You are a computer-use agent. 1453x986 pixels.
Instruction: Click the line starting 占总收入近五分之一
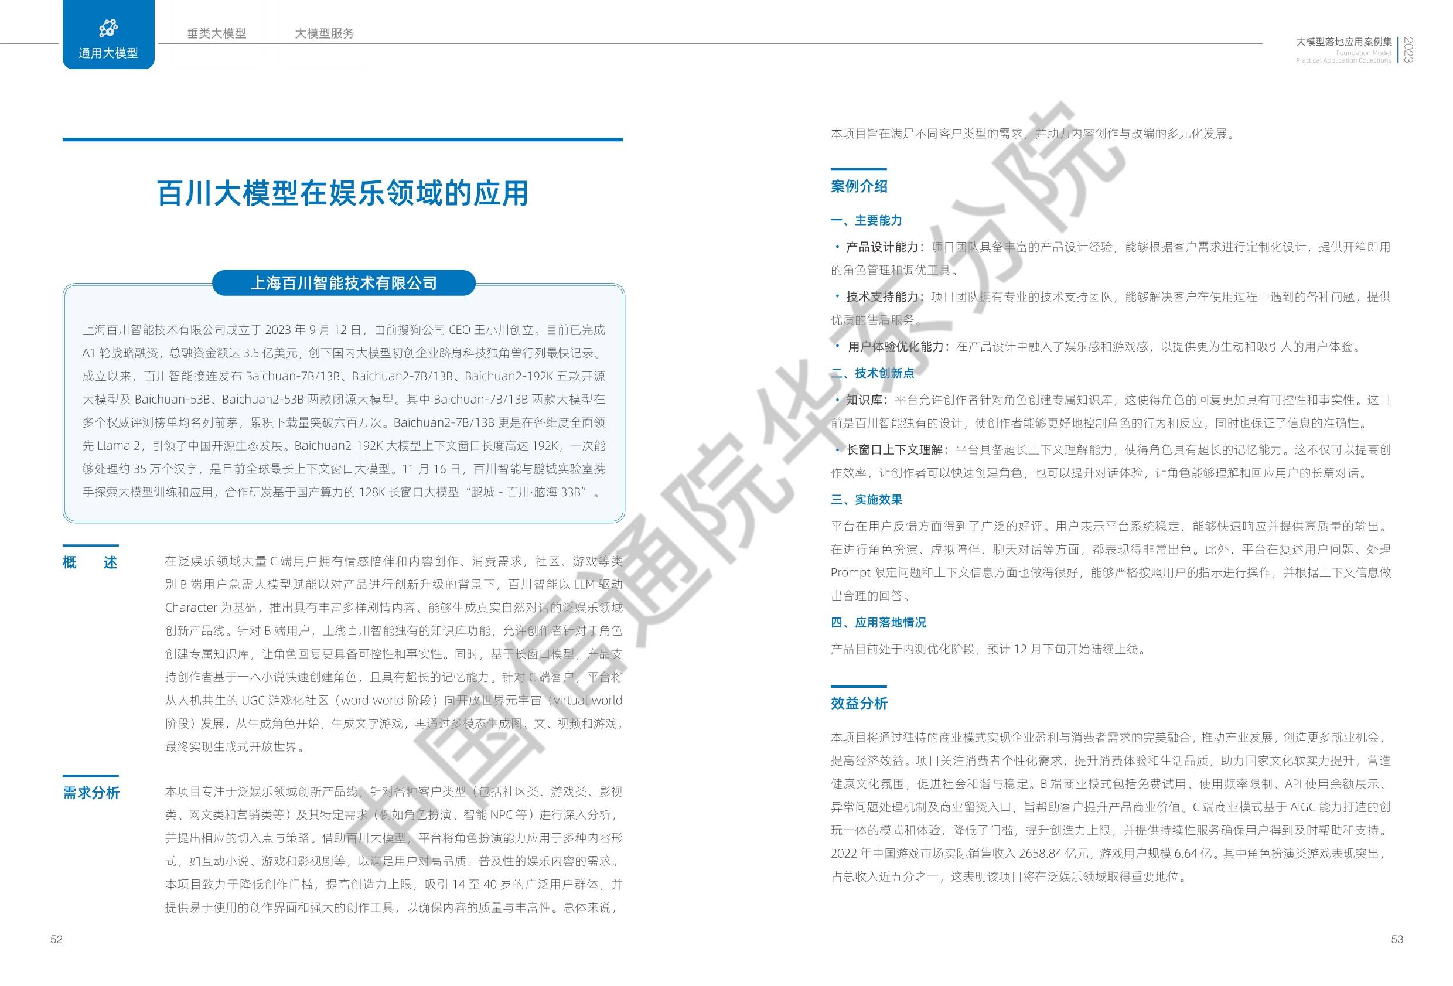point(1008,876)
